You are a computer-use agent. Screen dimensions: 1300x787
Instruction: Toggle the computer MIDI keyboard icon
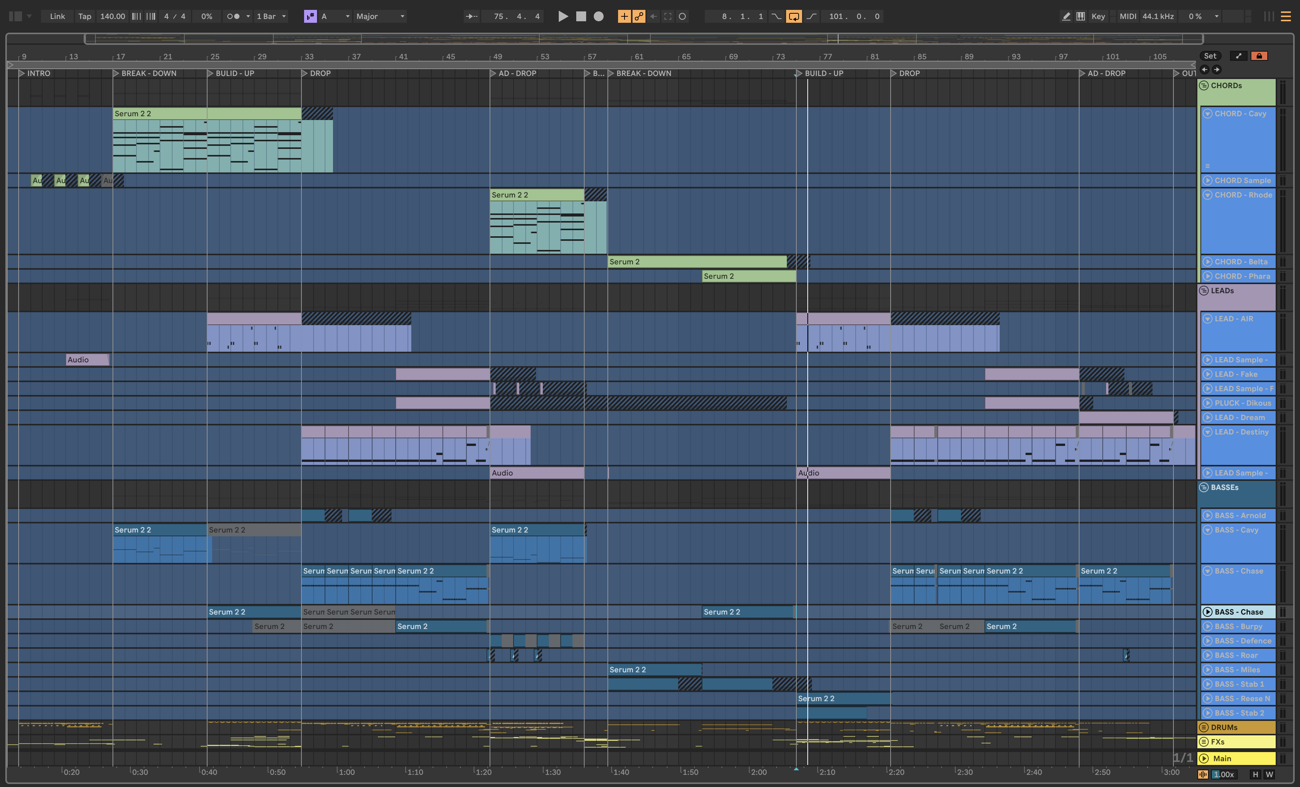click(1081, 16)
